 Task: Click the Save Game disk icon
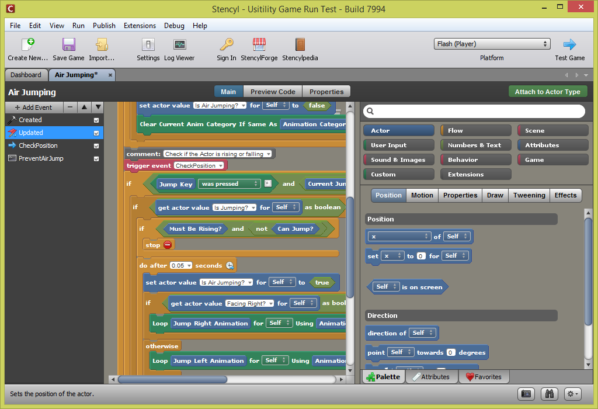(68, 45)
